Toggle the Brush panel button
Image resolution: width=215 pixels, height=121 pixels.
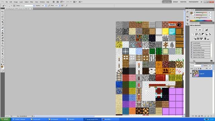14,6
